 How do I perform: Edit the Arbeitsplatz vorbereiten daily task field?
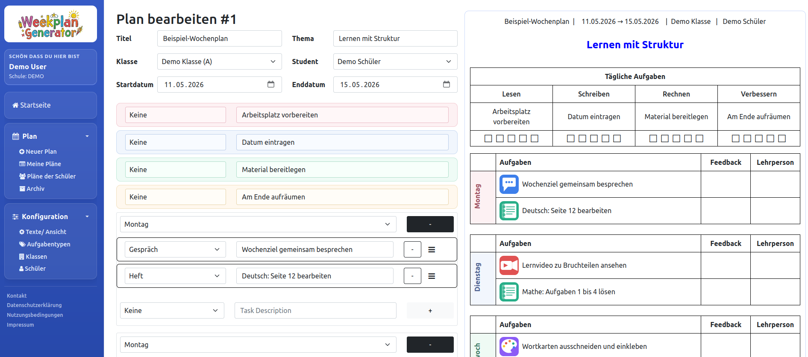click(x=342, y=115)
